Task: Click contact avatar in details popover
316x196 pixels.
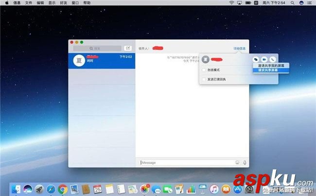Action: 205,60
